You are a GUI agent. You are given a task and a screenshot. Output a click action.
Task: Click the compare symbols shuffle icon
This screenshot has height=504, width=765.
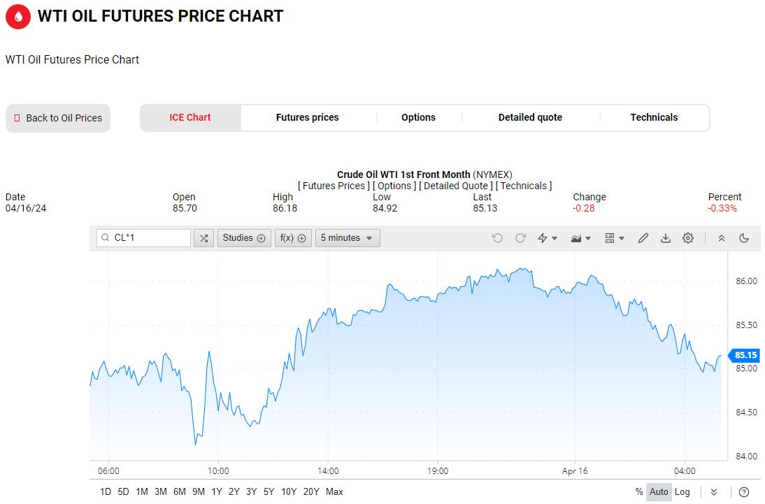click(203, 238)
